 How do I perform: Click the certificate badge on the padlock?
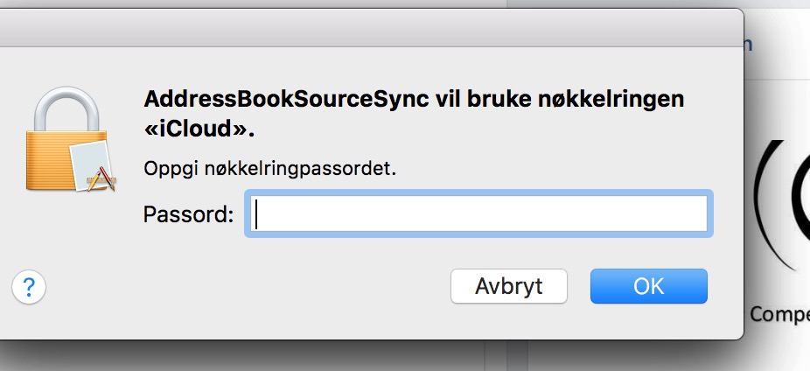click(x=92, y=164)
